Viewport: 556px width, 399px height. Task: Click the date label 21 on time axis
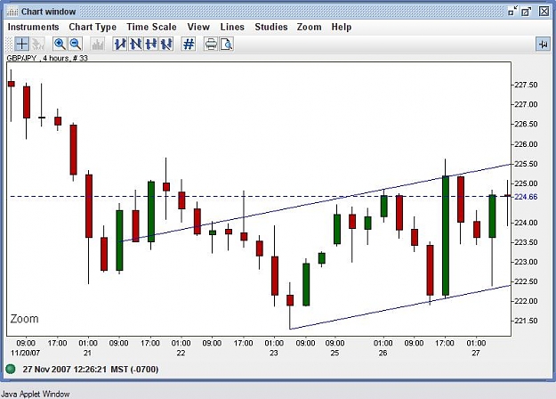(x=87, y=353)
